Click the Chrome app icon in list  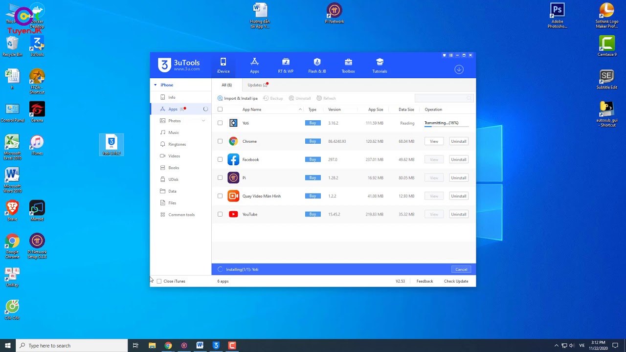[233, 141]
